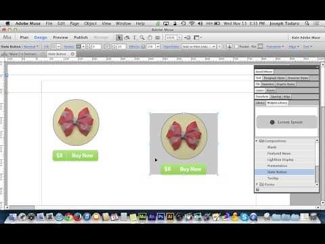Screen dimensions: 325x244
Task: Open the Effects options link
Action: [135, 47]
